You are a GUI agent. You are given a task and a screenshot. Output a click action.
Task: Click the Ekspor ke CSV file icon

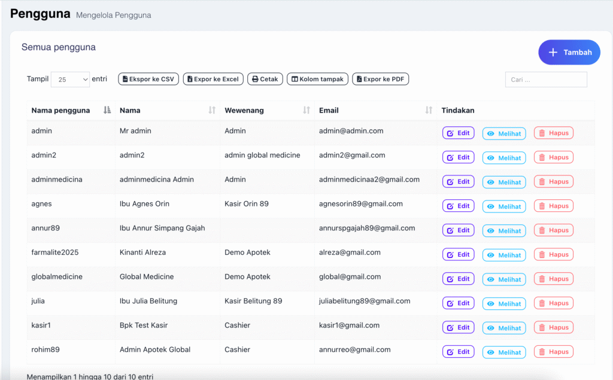pyautogui.click(x=125, y=79)
